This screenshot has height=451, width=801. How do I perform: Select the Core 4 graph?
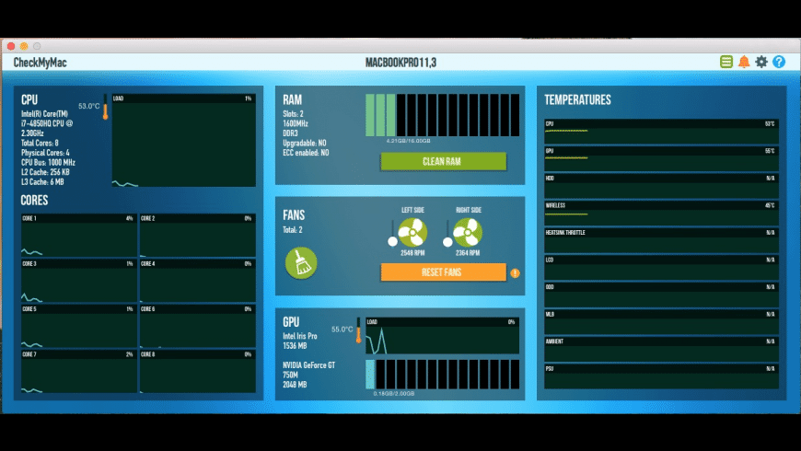tap(197, 281)
